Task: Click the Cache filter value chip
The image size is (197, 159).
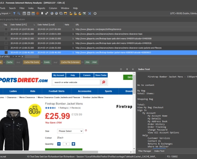Action: pos(10,62)
